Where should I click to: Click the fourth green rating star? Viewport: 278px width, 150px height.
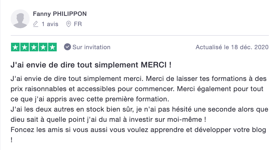[43, 47]
